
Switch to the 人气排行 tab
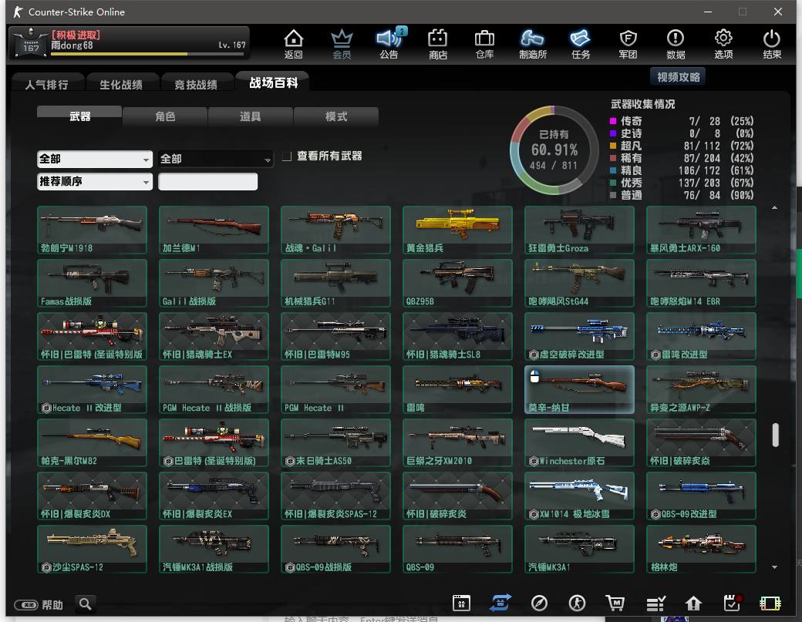click(47, 84)
